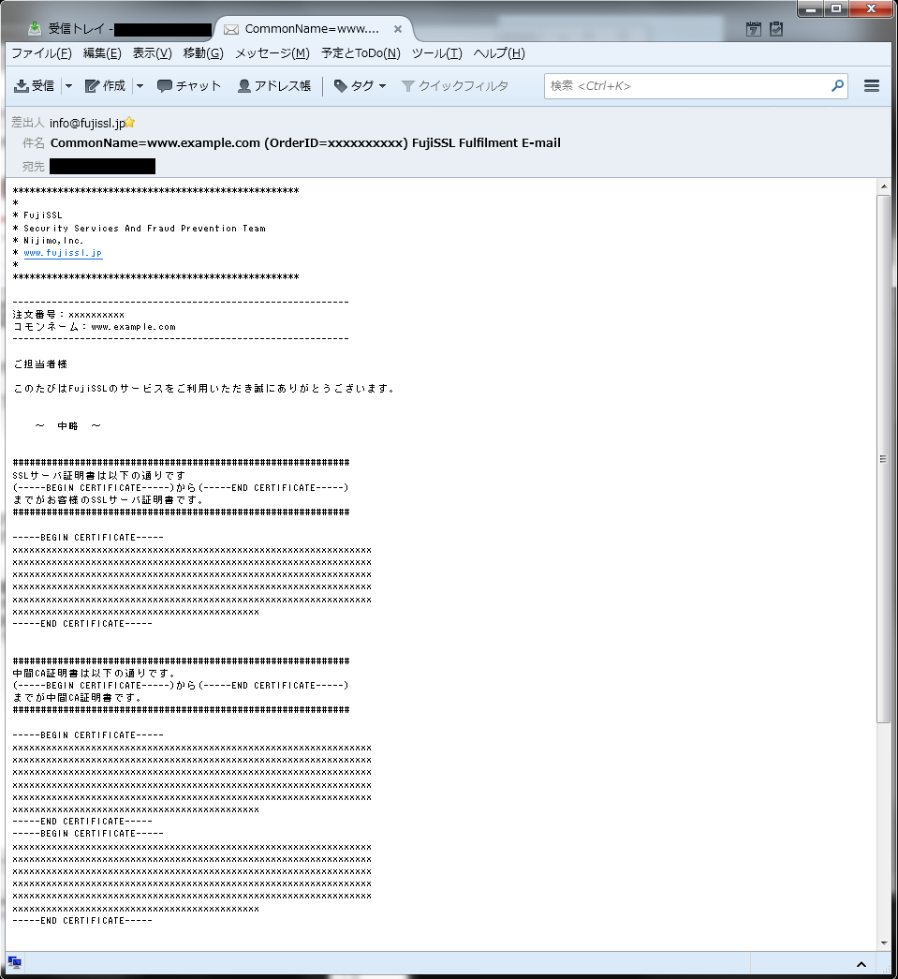Open the calendar icon in tab bar
The width and height of the screenshot is (898, 979).
pyautogui.click(x=754, y=29)
